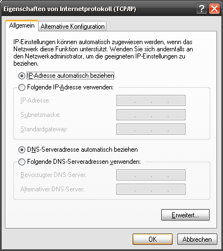Cancel with the Abbrechen button

click(197, 239)
